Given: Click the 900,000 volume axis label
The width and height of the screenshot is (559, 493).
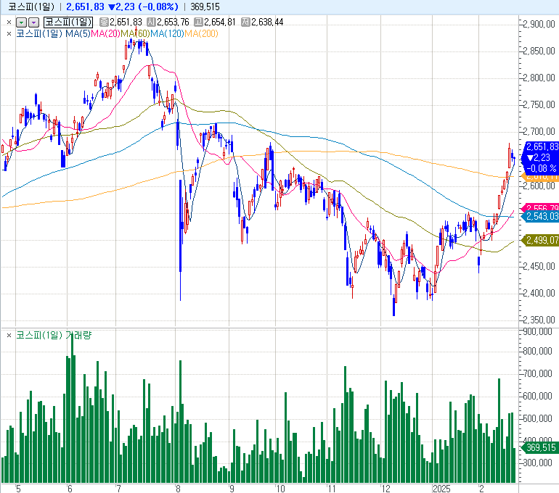Looking at the screenshot, I should point(538,332).
